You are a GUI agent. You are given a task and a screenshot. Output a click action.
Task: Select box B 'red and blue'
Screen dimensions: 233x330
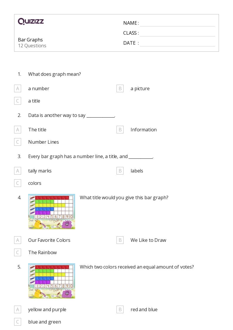tap(120, 309)
